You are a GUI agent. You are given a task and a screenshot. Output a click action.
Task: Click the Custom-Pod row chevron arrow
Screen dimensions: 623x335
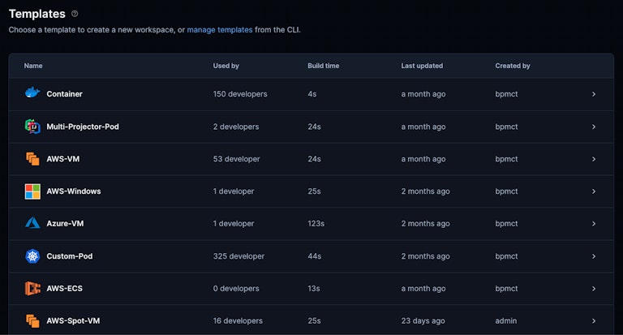point(594,256)
